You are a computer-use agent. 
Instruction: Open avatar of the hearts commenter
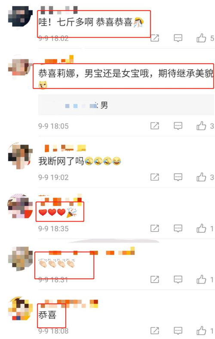(20, 206)
